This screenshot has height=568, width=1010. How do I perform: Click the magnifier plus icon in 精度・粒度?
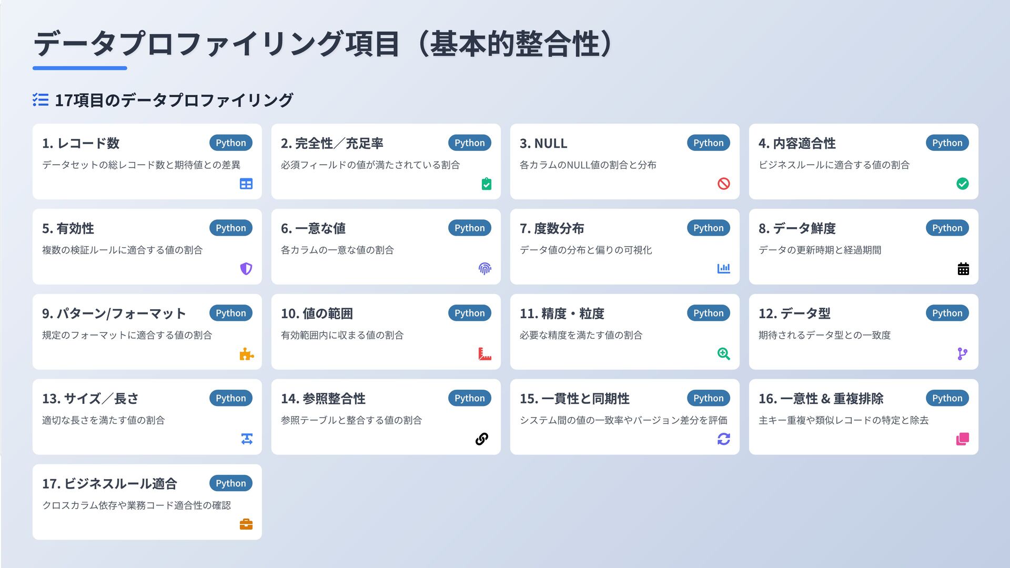tap(724, 354)
